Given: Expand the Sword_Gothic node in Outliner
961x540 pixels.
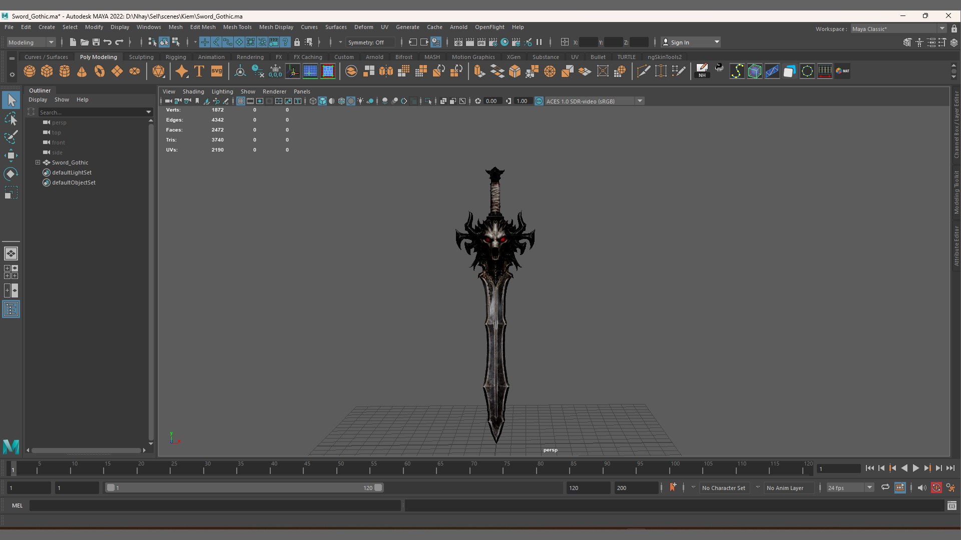Looking at the screenshot, I should click(x=38, y=162).
